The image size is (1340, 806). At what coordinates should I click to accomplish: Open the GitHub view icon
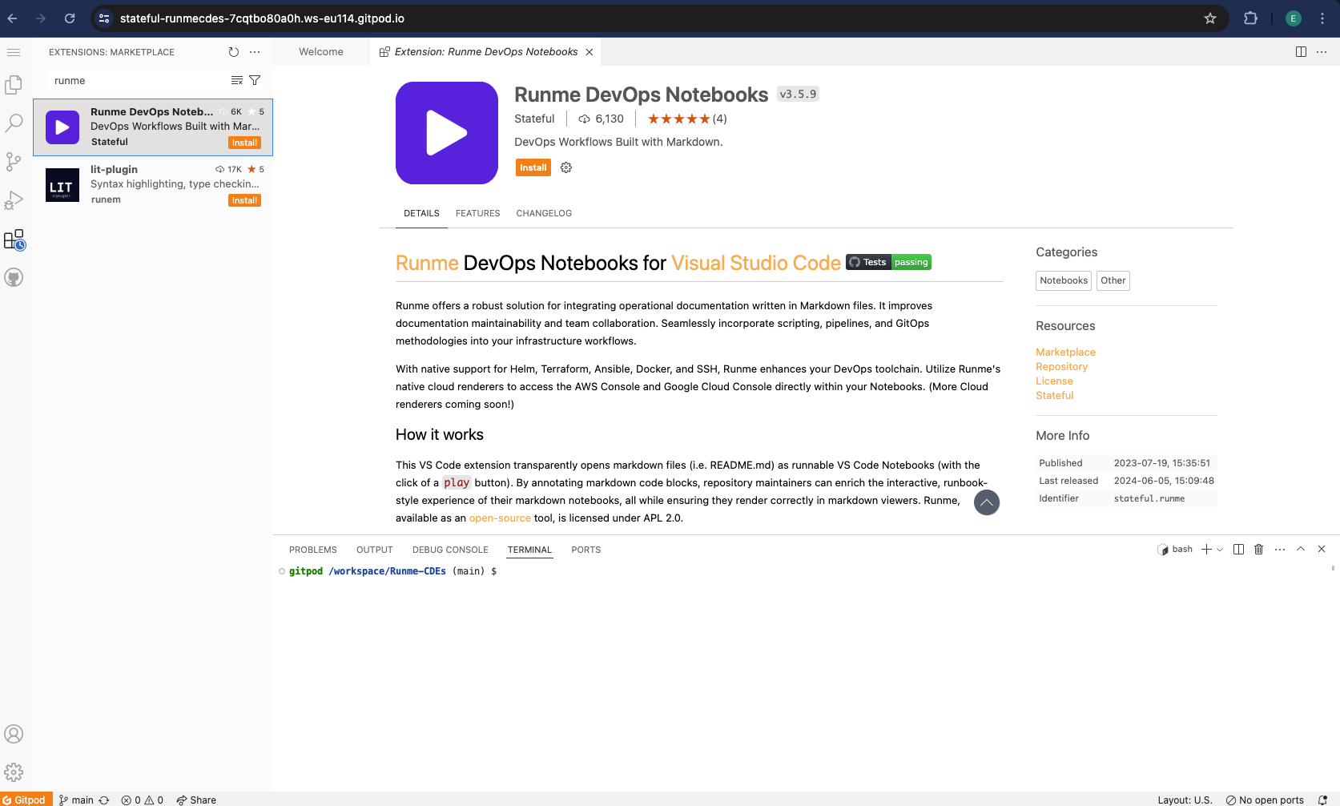coord(14,277)
